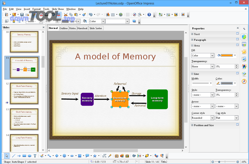Open the line Transparency percentage field

(x=226, y=94)
